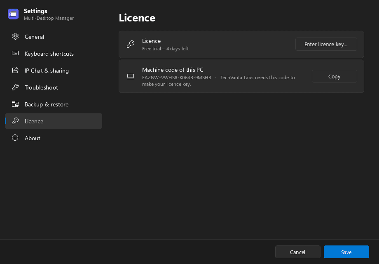Screen dimensions: 379x264
Task: Click the laptop icon in Machine code card
Action: pos(131,76)
